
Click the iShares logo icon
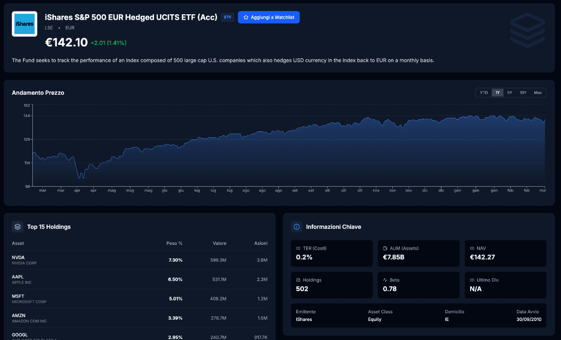(24, 24)
